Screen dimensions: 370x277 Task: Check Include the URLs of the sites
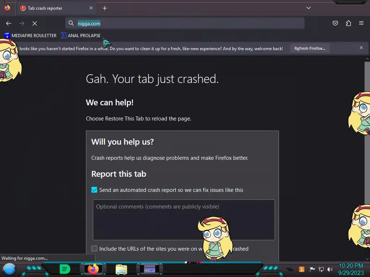click(x=94, y=249)
